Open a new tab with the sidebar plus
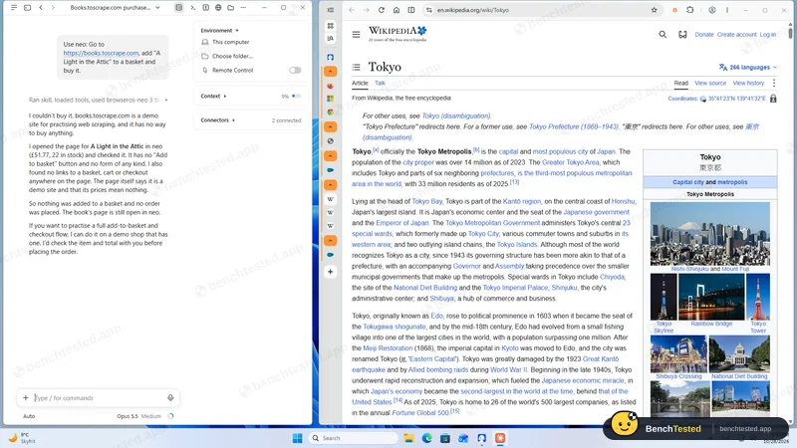 point(331,272)
